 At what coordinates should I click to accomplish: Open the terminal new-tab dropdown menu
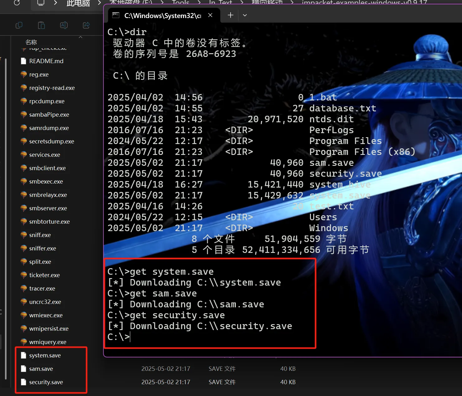(245, 15)
